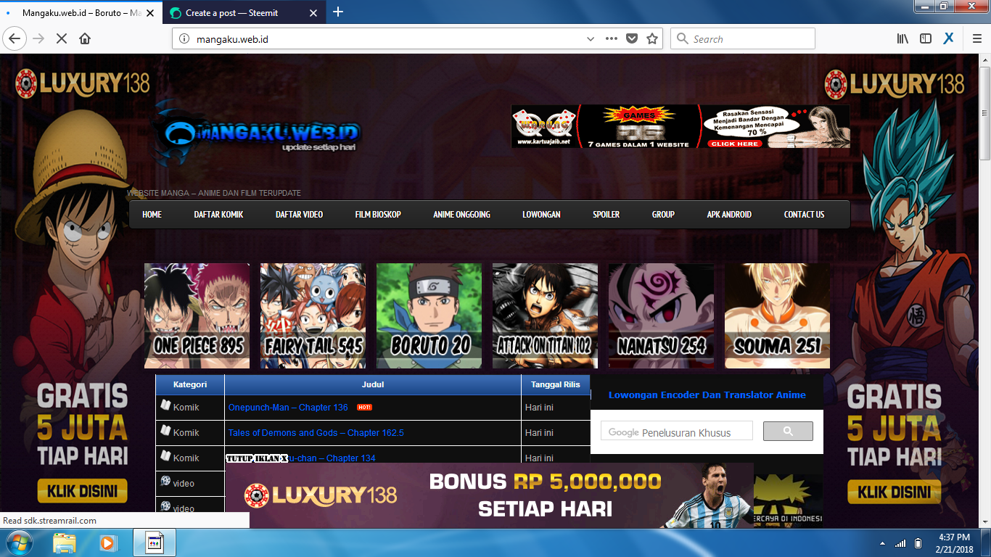991x557 pixels.
Task: Open the ANIME ONGGOING menu item
Action: pos(461,215)
